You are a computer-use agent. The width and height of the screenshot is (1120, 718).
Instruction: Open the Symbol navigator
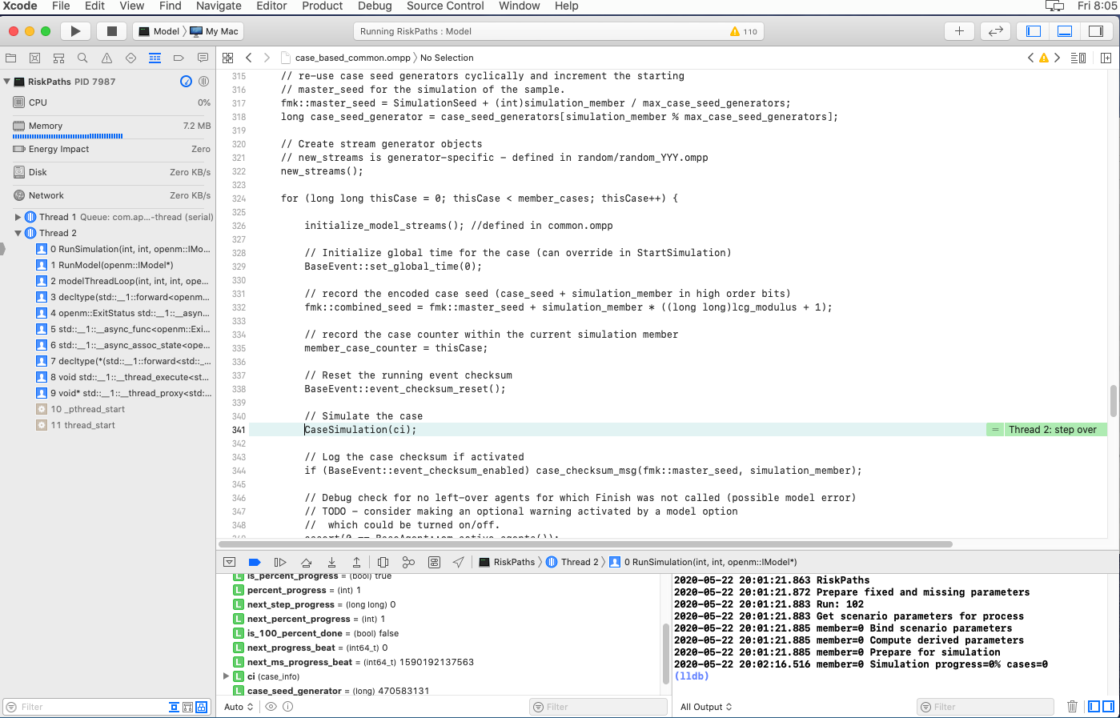[58, 58]
